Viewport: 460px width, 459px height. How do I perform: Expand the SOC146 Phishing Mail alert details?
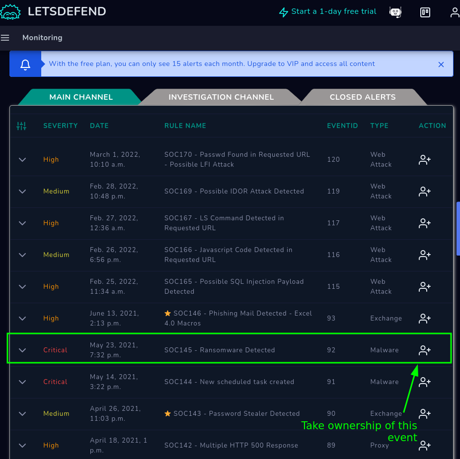pos(22,319)
